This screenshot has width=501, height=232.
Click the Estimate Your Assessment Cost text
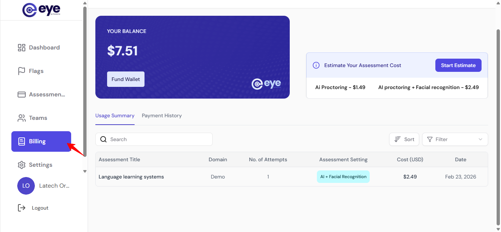pos(363,65)
